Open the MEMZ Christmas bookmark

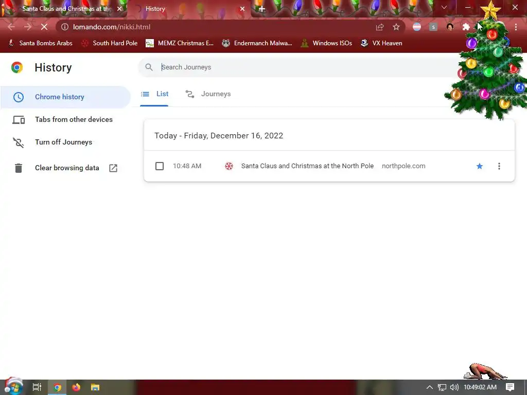[x=180, y=43]
